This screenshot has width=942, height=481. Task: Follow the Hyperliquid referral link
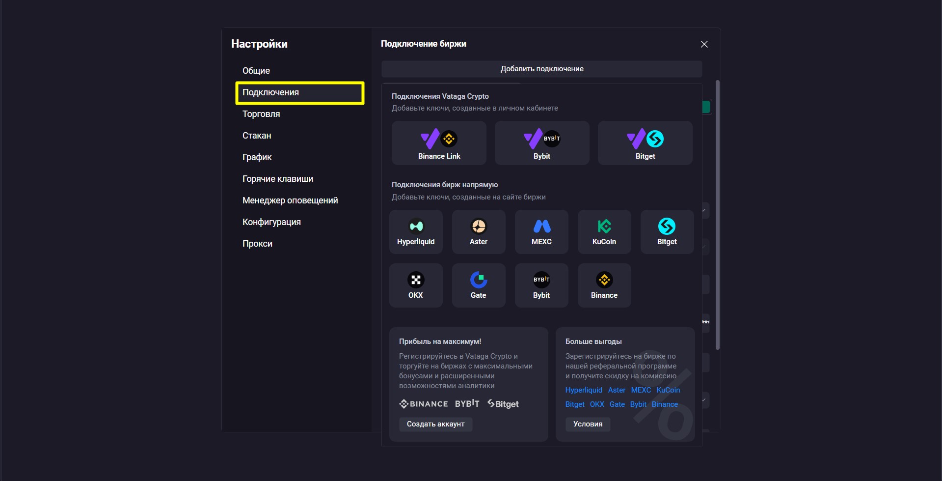(x=584, y=390)
